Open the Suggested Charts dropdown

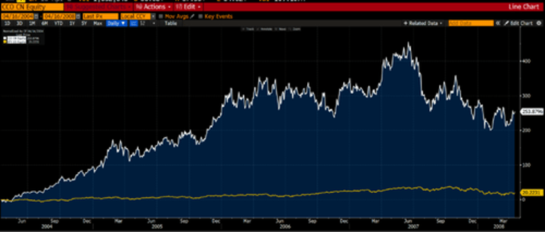[98, 6]
